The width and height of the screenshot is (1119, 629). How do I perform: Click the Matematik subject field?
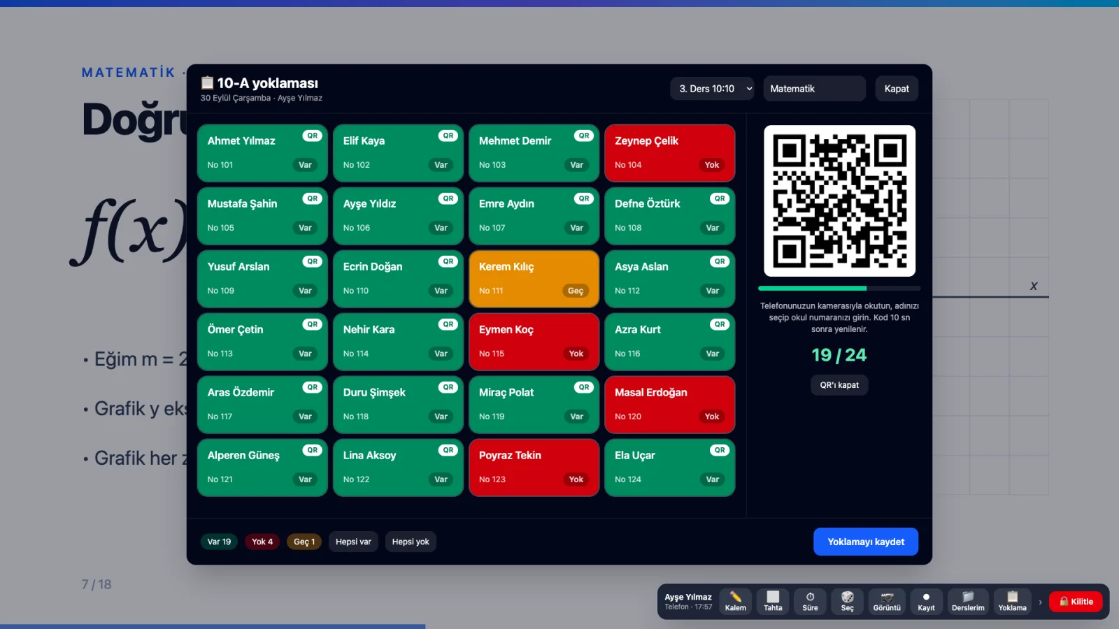tap(815, 89)
